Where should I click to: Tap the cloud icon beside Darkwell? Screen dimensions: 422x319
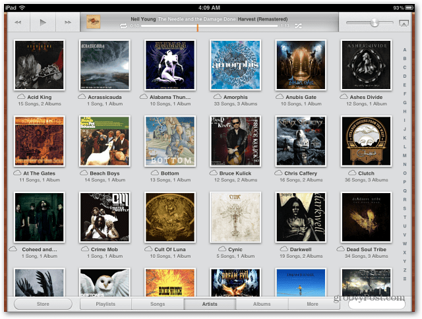(x=284, y=249)
